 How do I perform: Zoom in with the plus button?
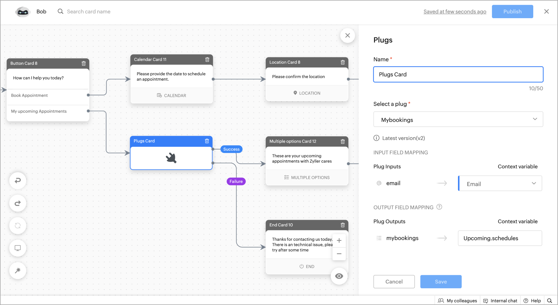pos(339,241)
